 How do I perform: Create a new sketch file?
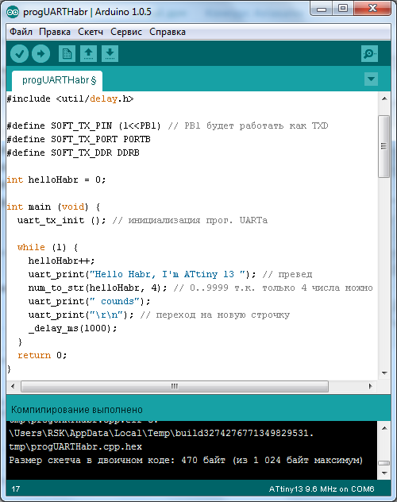pos(67,53)
